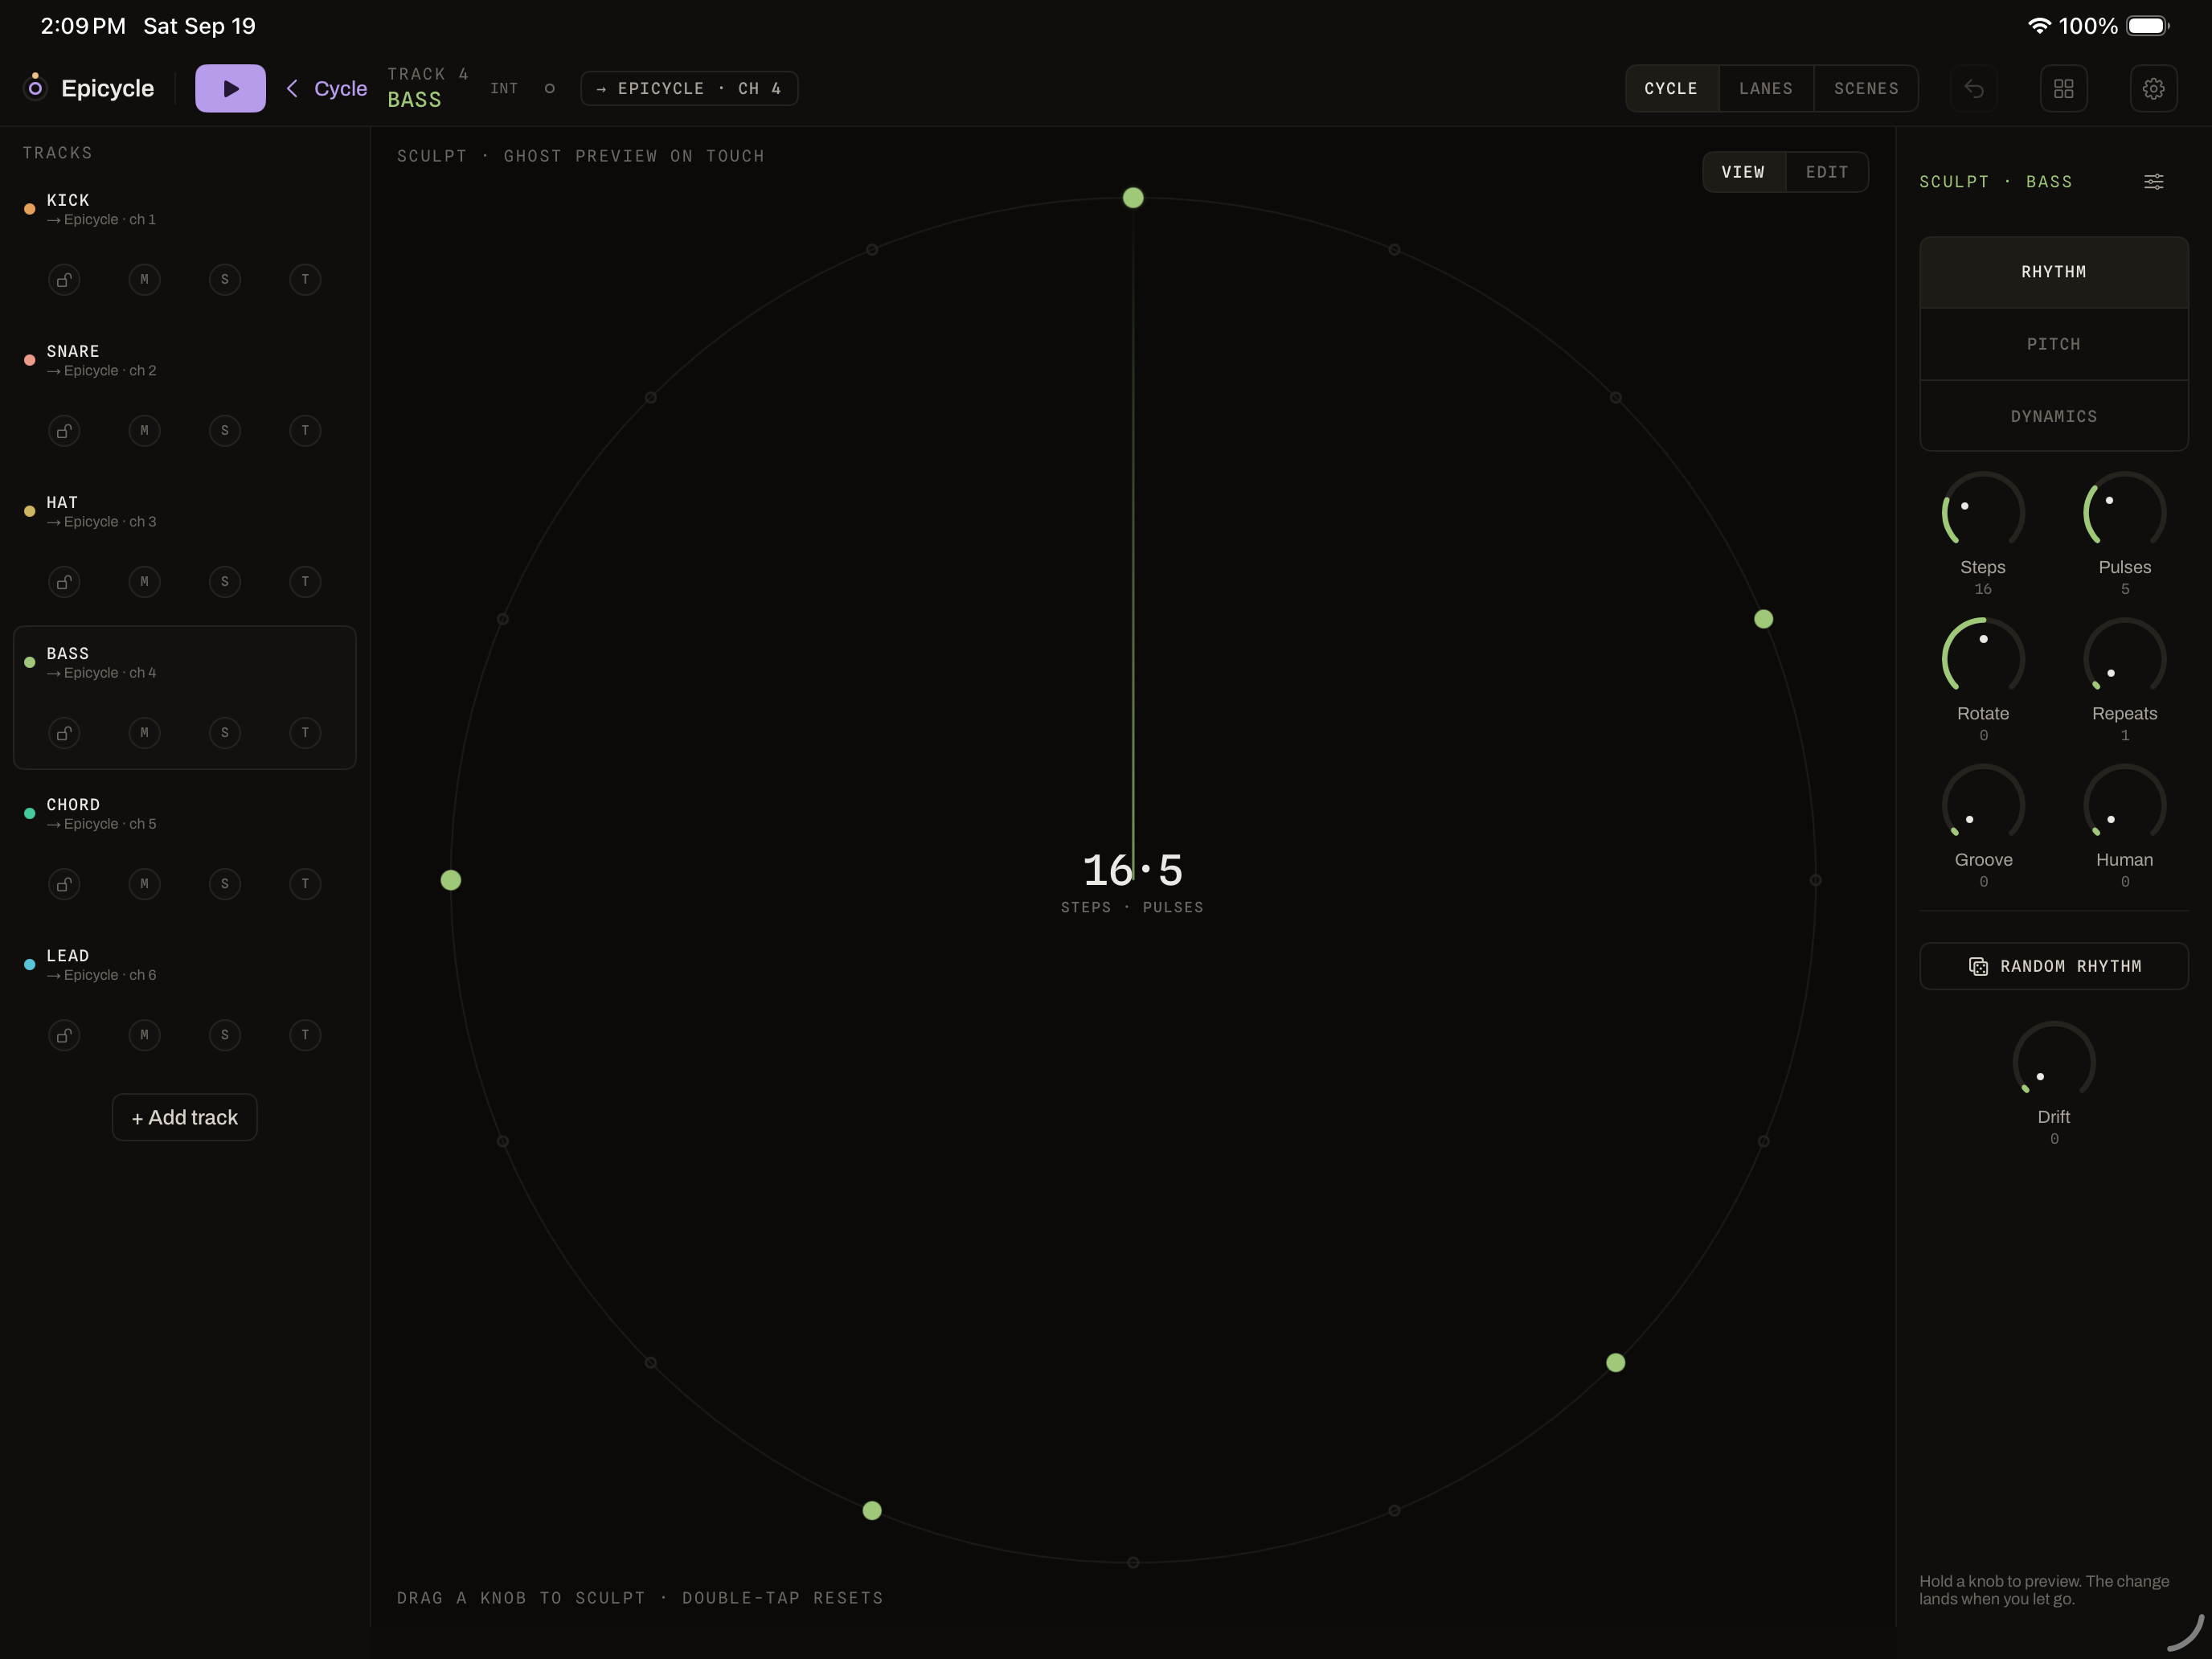Open the grid layout icon
Image resolution: width=2212 pixels, height=1659 pixels.
pos(2063,88)
